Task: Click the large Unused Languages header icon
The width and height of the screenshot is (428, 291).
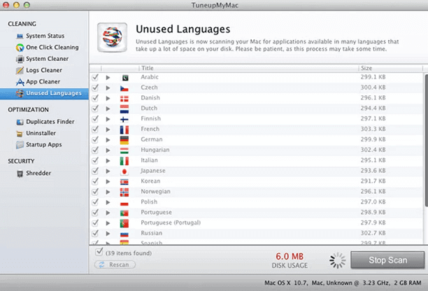Action: [112, 37]
